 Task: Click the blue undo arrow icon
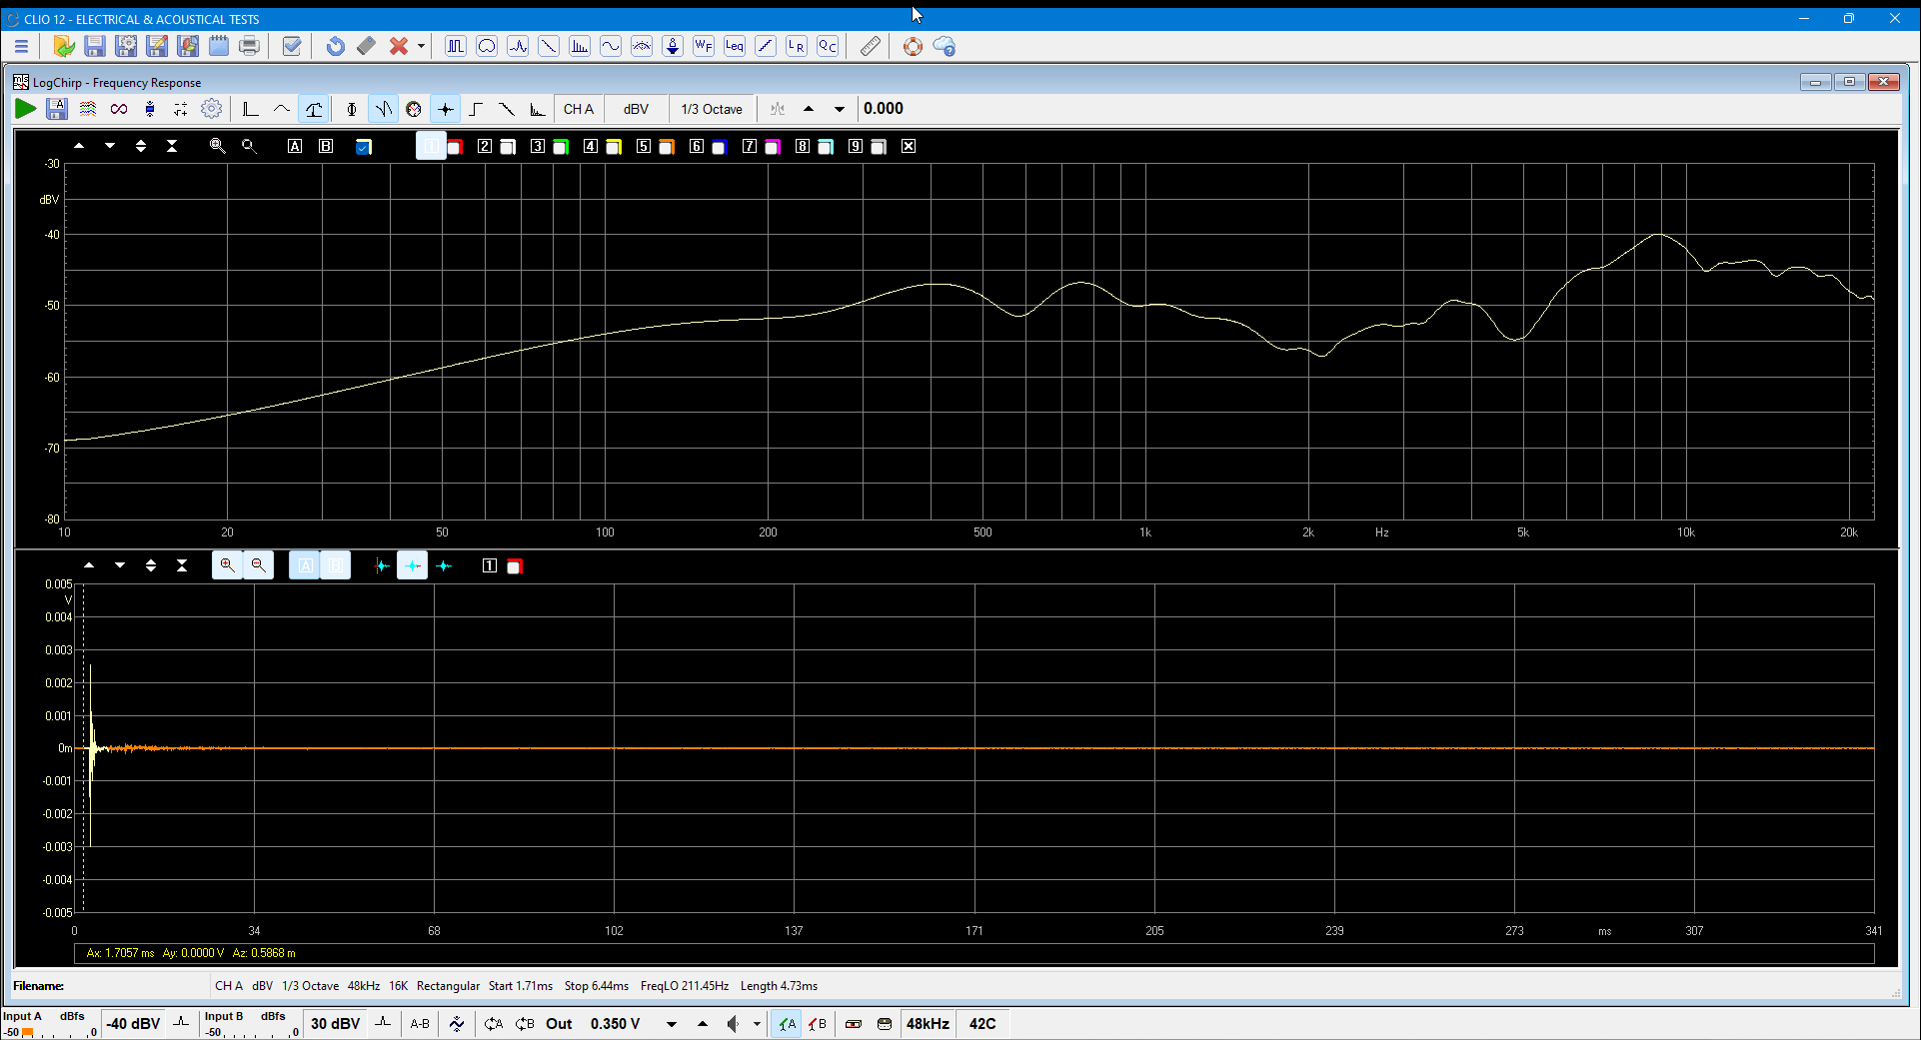pyautogui.click(x=336, y=46)
